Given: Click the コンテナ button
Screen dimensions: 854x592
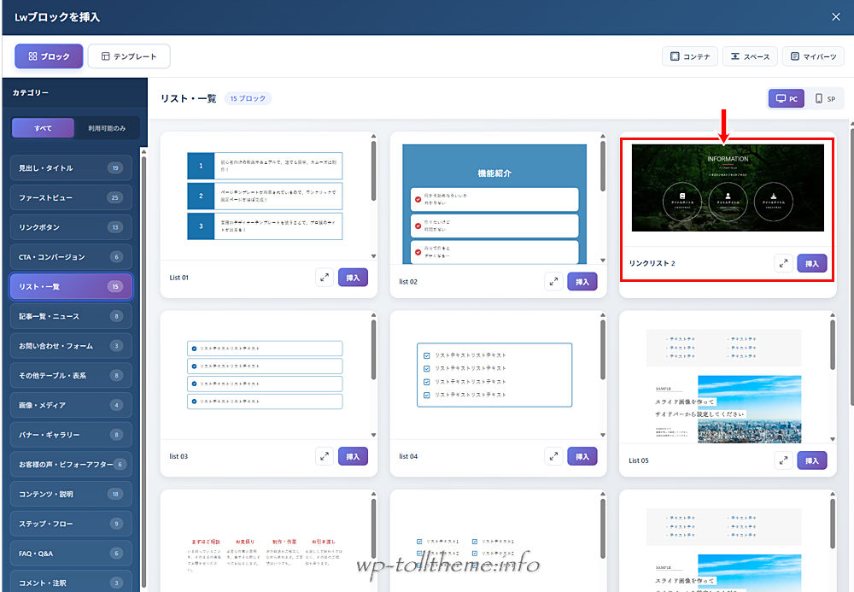Looking at the screenshot, I should [690, 56].
